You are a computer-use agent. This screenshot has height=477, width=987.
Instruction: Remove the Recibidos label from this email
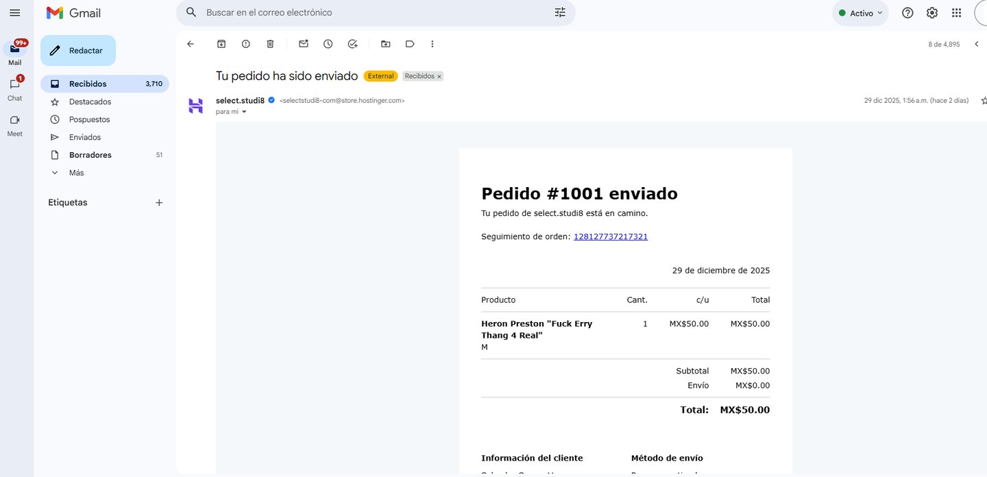pos(439,77)
